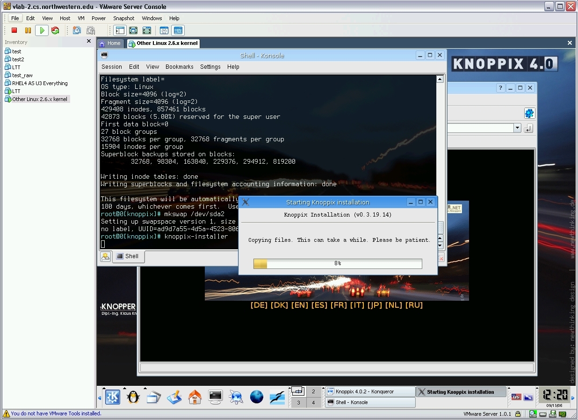Open the VMware Windows menu
This screenshot has height=420, width=578.
tap(152, 18)
